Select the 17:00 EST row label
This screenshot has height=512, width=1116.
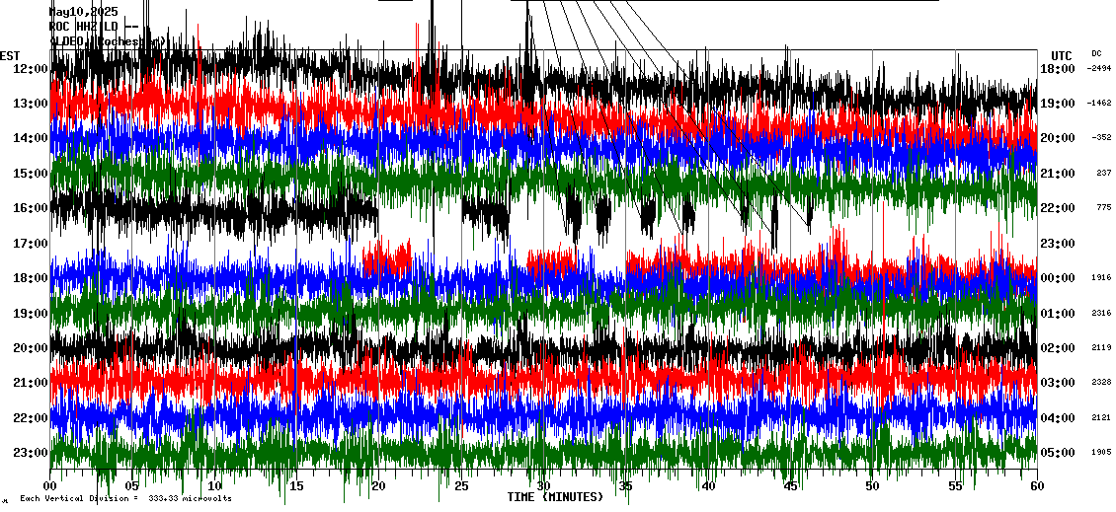pyautogui.click(x=32, y=244)
